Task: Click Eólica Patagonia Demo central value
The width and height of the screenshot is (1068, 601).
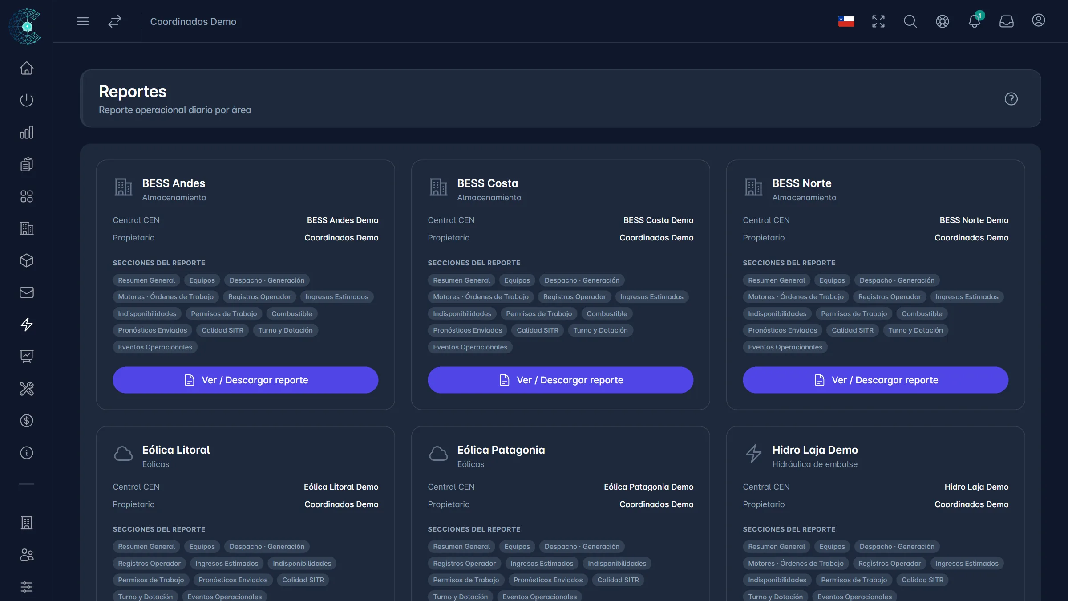Action: pos(649,487)
